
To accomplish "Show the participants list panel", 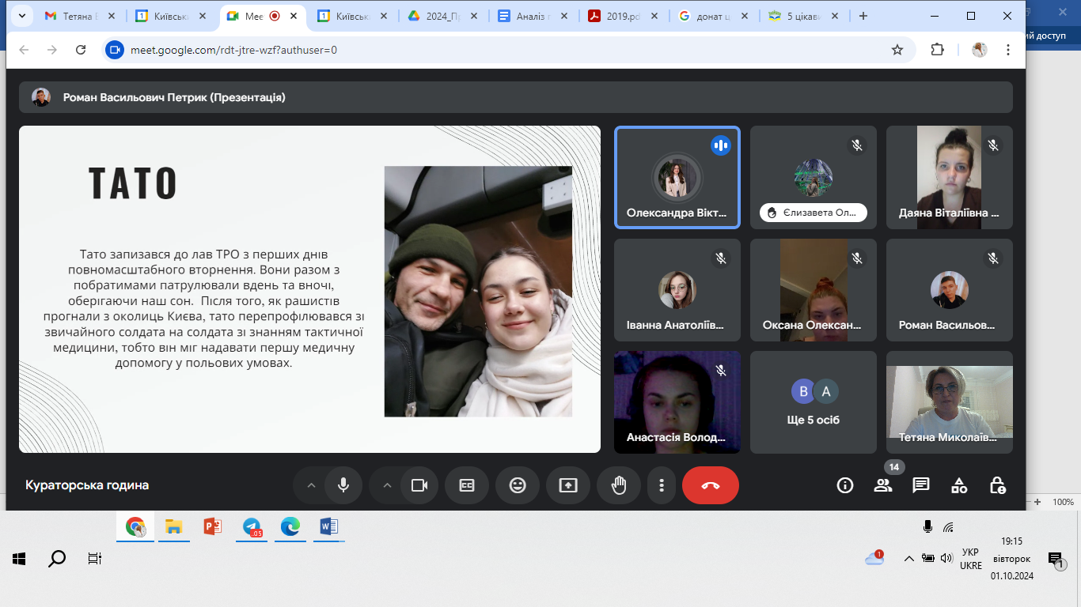I will 883,485.
